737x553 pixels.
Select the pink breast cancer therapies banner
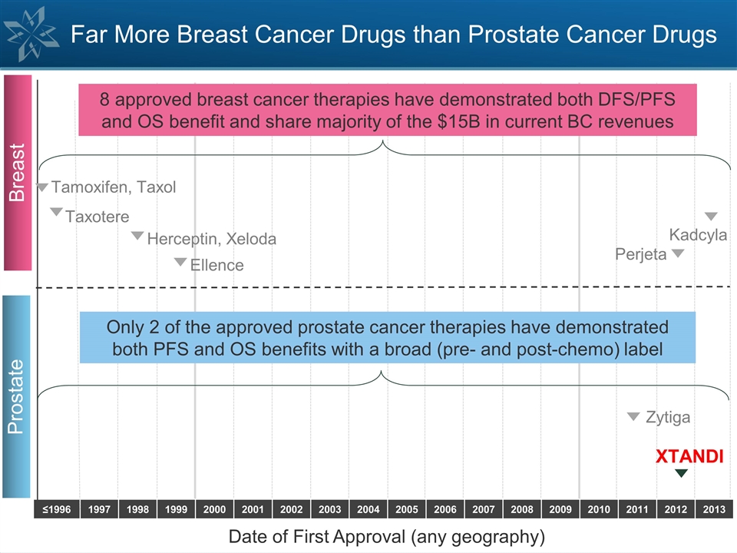click(x=388, y=110)
